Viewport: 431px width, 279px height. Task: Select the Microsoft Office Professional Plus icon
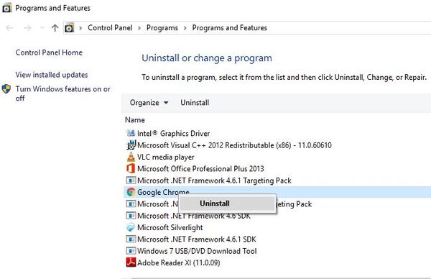point(131,168)
